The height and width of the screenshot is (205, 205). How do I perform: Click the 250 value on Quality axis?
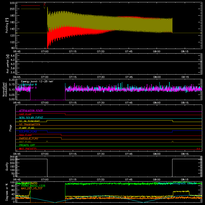click(12, 159)
